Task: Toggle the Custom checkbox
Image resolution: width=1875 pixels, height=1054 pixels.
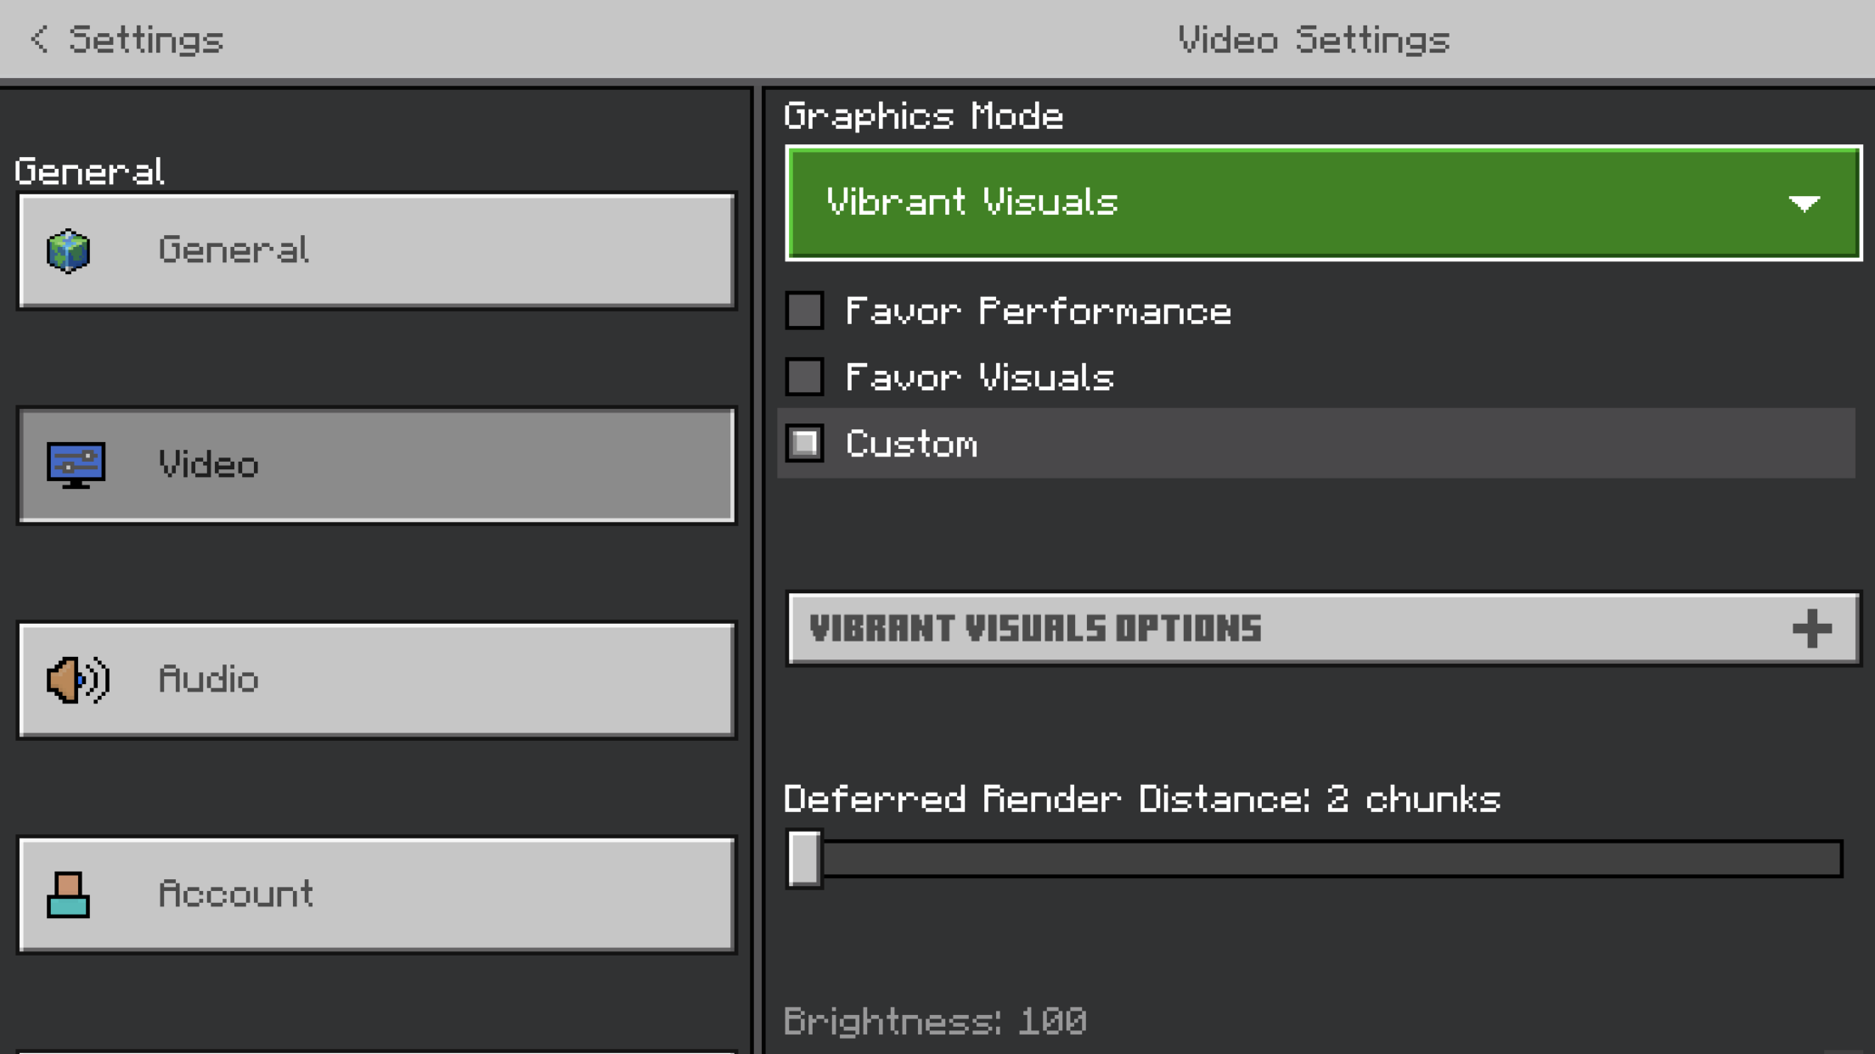Action: pyautogui.click(x=804, y=443)
